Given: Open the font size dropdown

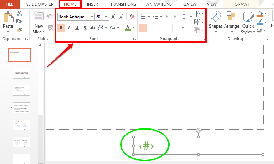Looking at the screenshot, I should point(107,17).
